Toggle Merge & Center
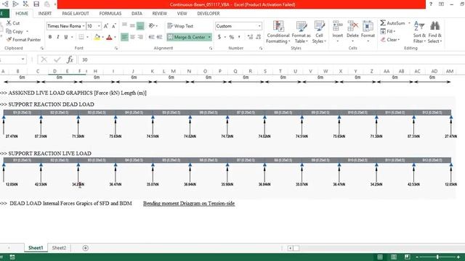The image size is (465, 261). click(187, 37)
